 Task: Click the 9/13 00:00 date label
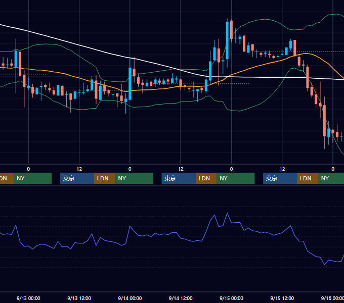(x=28, y=298)
